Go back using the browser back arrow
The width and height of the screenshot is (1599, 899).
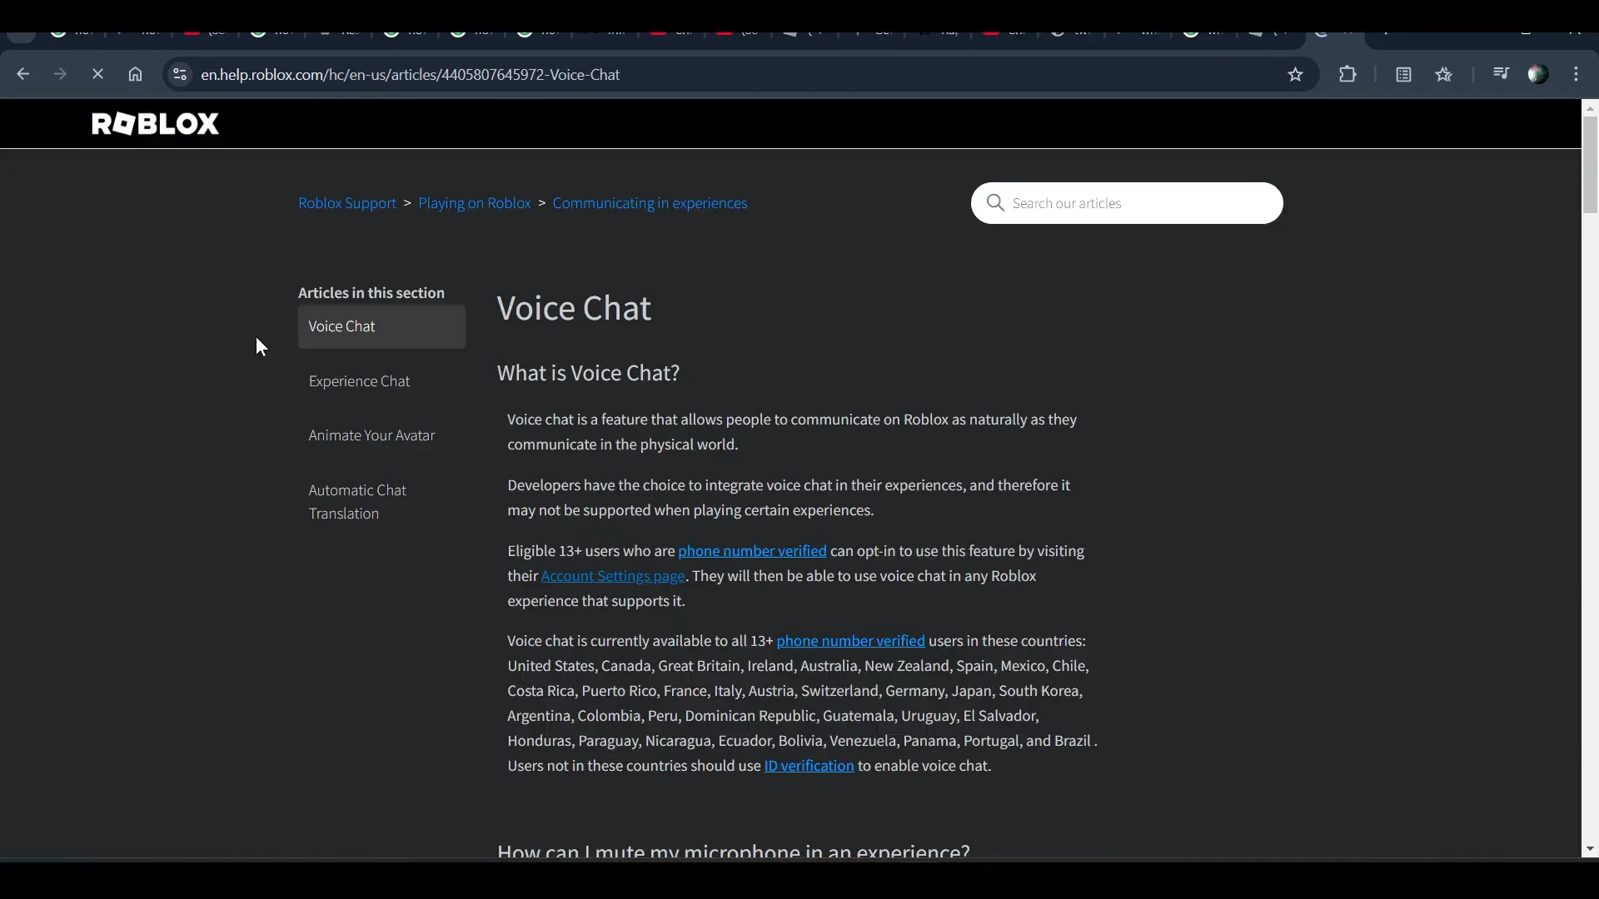[x=22, y=74]
